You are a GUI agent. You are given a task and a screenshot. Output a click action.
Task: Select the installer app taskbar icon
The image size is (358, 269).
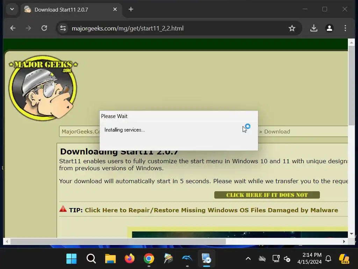click(x=207, y=259)
